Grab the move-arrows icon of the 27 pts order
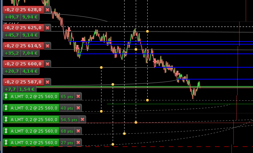This screenshot has height=153, width=253. point(6,143)
